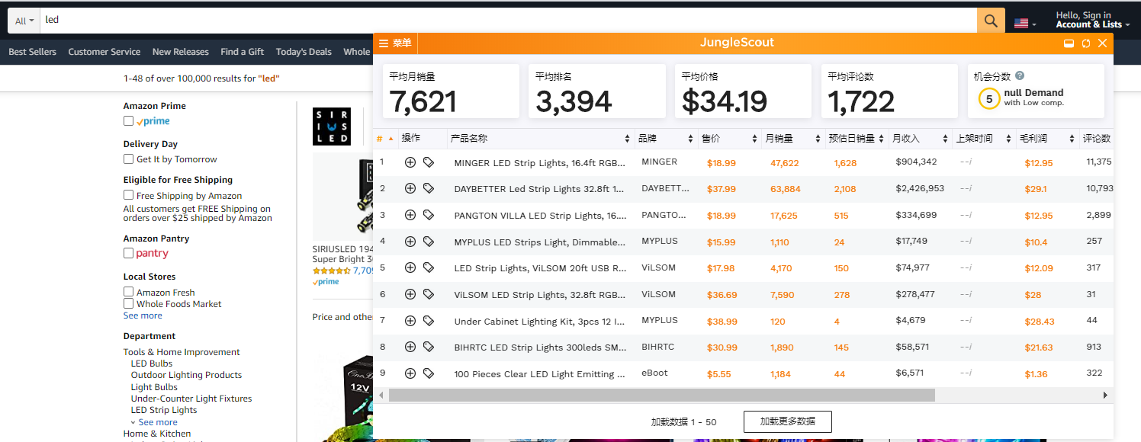This screenshot has height=442, width=1141.
Task: Check the Amazon Fresh store filter
Action: [128, 292]
